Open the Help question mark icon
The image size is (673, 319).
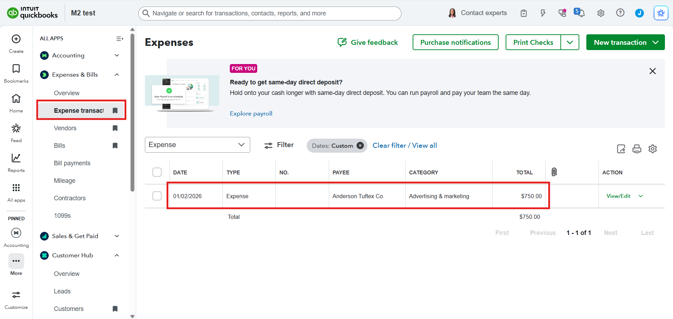620,13
